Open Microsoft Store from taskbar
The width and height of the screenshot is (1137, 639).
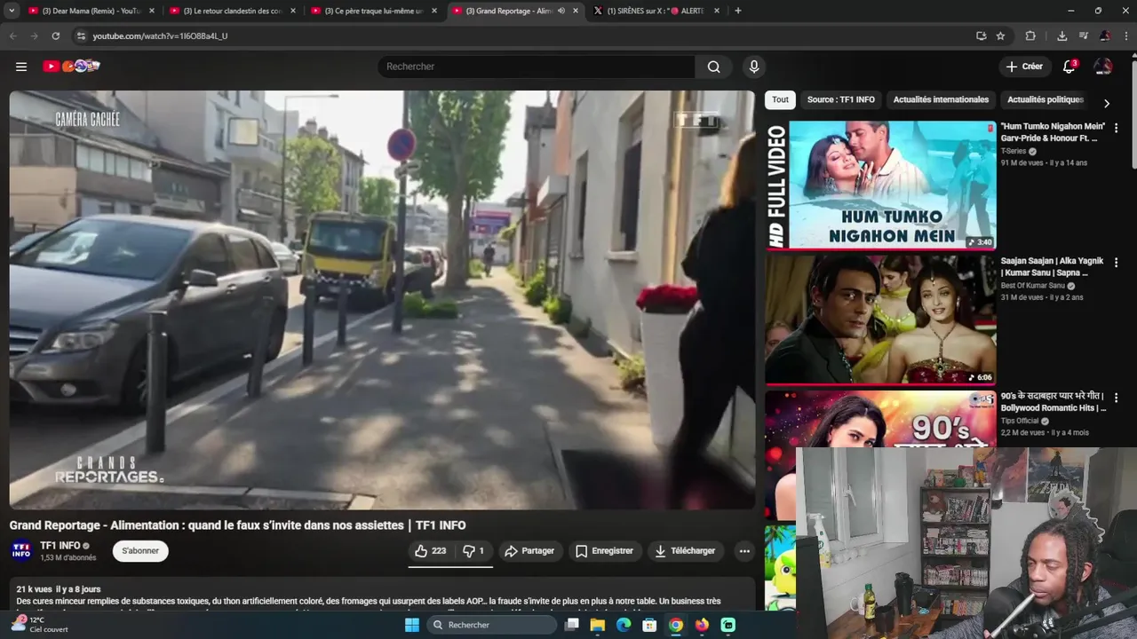[649, 625]
